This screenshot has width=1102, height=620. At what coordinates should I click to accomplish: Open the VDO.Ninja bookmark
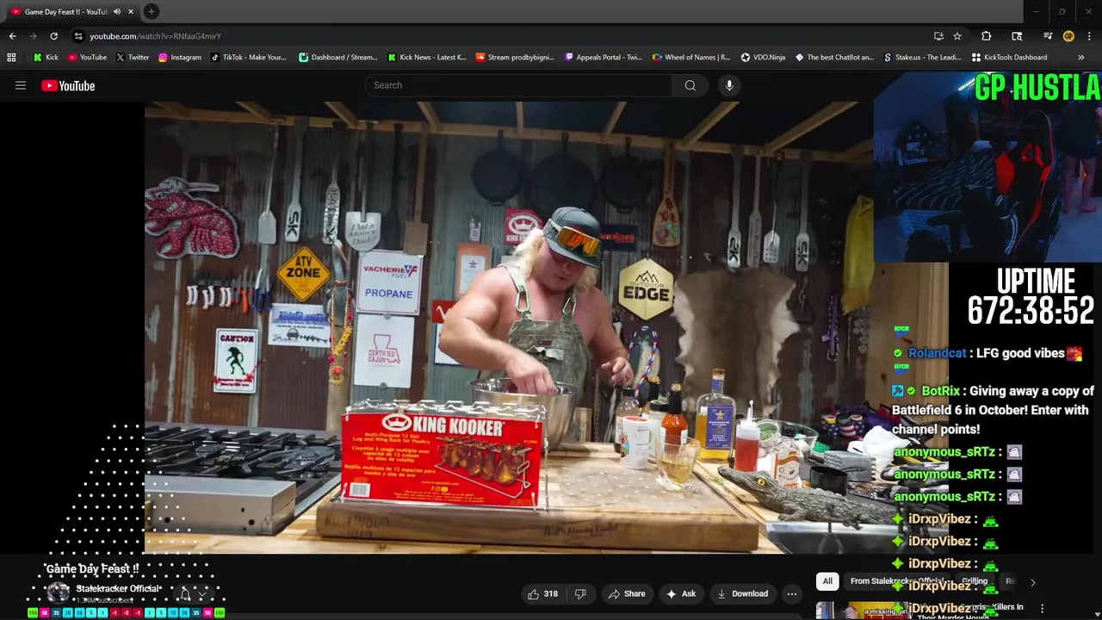pos(763,58)
